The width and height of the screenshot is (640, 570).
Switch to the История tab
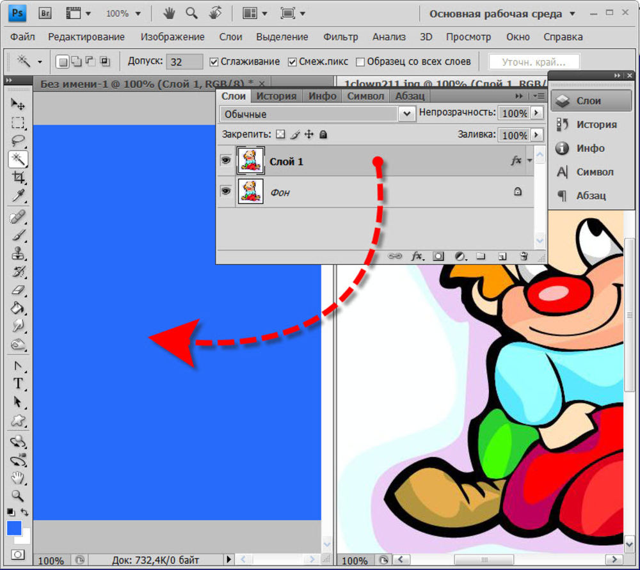tap(276, 96)
